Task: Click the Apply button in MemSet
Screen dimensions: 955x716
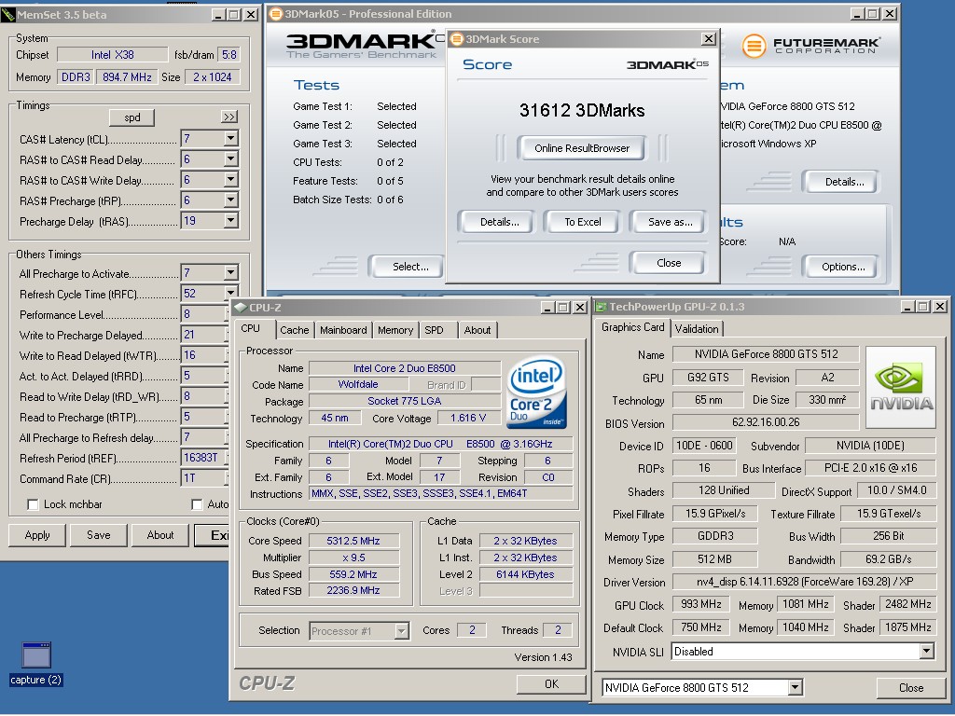Action: [x=37, y=535]
